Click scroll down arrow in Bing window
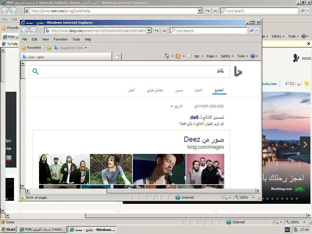This screenshot has height=234, width=312. coord(23,186)
